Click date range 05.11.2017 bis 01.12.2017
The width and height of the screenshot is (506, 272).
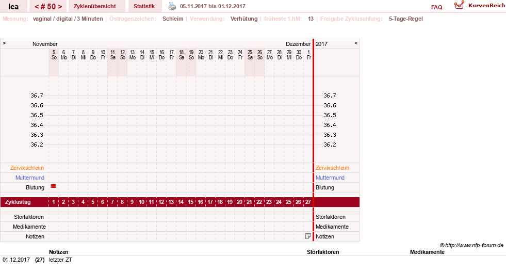click(213, 6)
